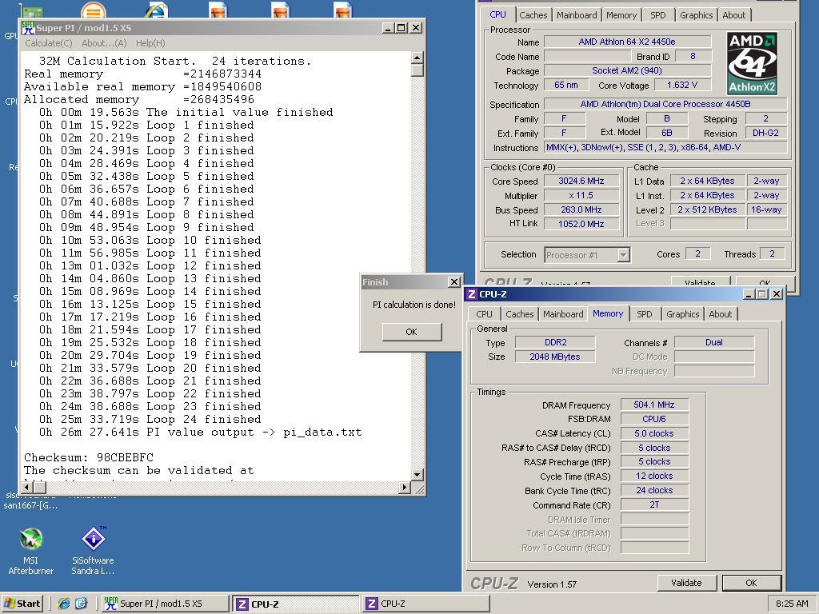819x614 pixels.
Task: Click Command Rate value 2T
Action: tap(654, 505)
